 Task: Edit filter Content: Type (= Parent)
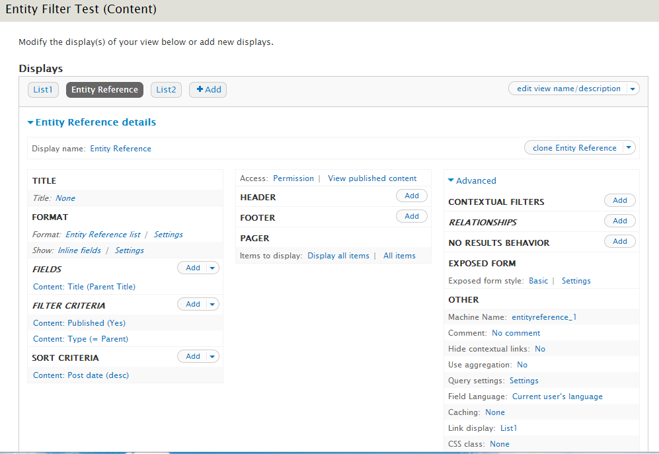pos(81,339)
